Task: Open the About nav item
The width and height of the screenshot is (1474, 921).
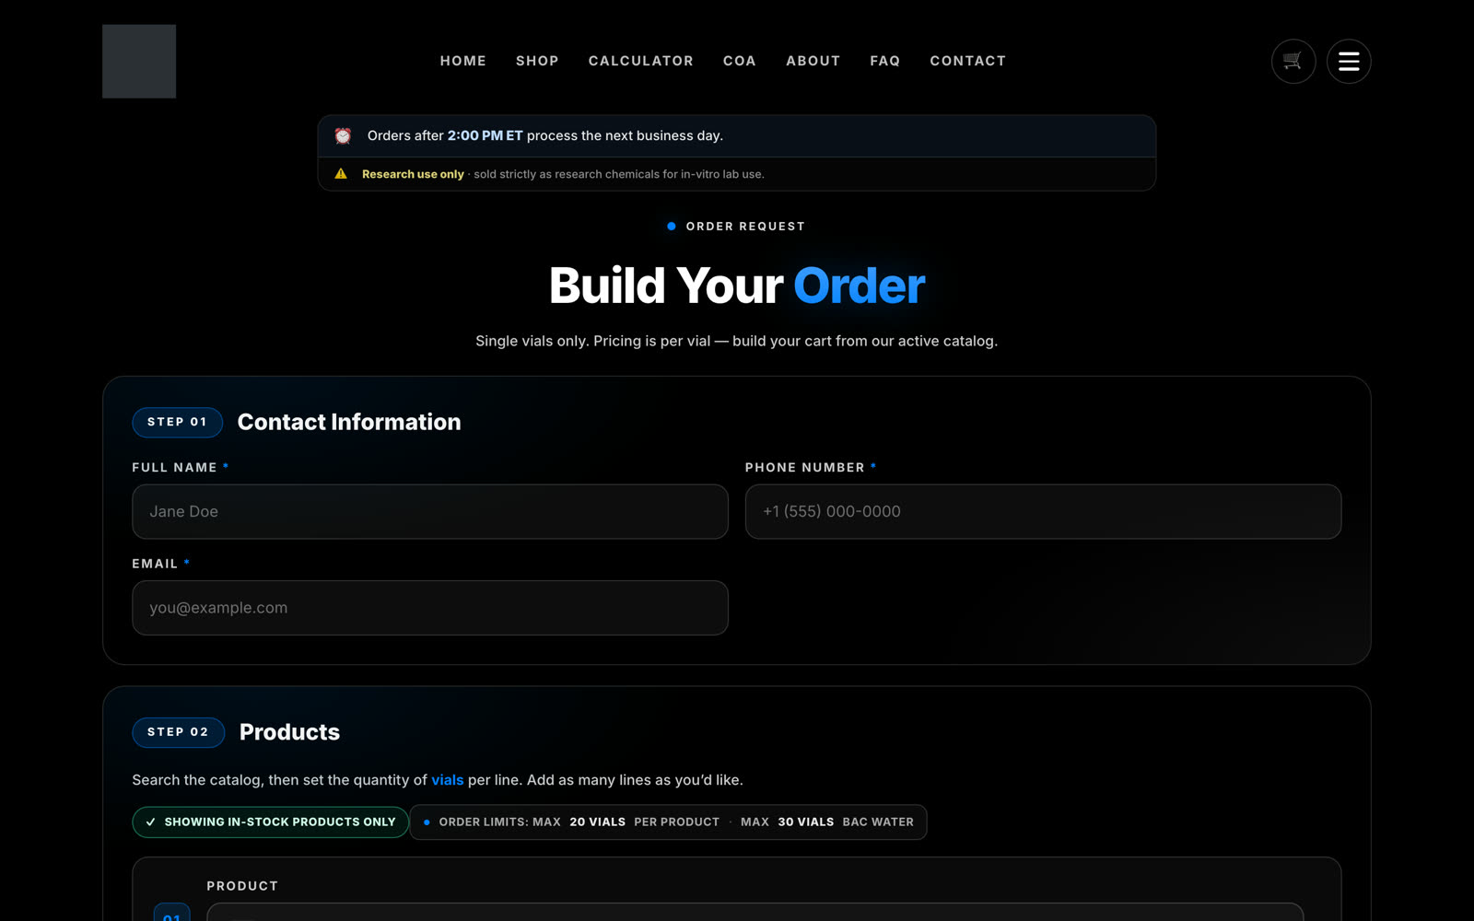Action: point(813,61)
